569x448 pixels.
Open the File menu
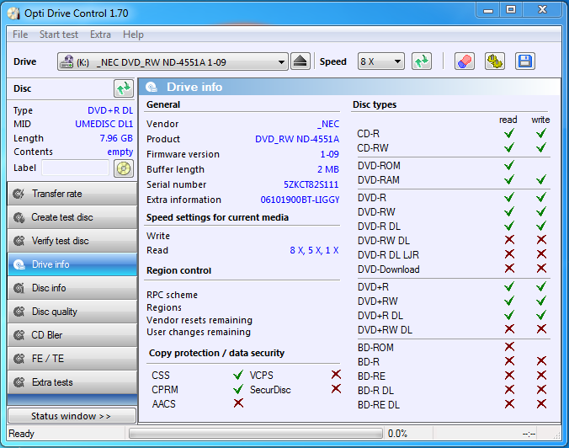click(20, 35)
